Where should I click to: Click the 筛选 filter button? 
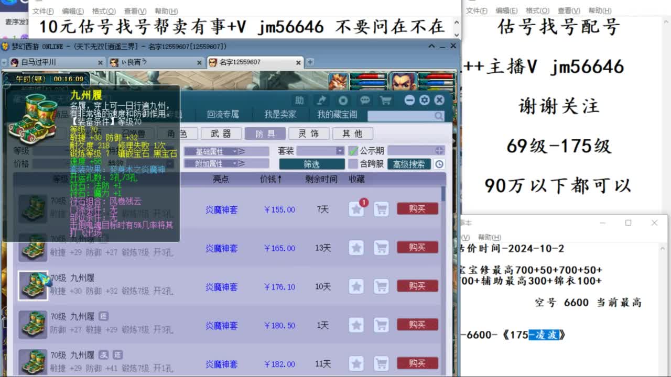(311, 164)
